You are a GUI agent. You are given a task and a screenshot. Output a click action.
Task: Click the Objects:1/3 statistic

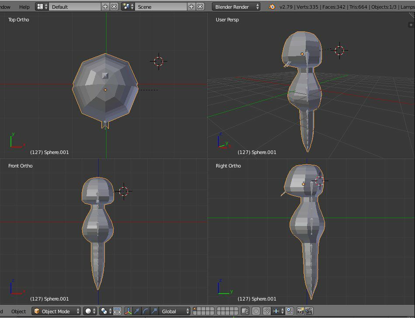(x=384, y=7)
